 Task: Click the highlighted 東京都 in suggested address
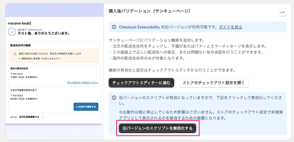tap(14, 99)
